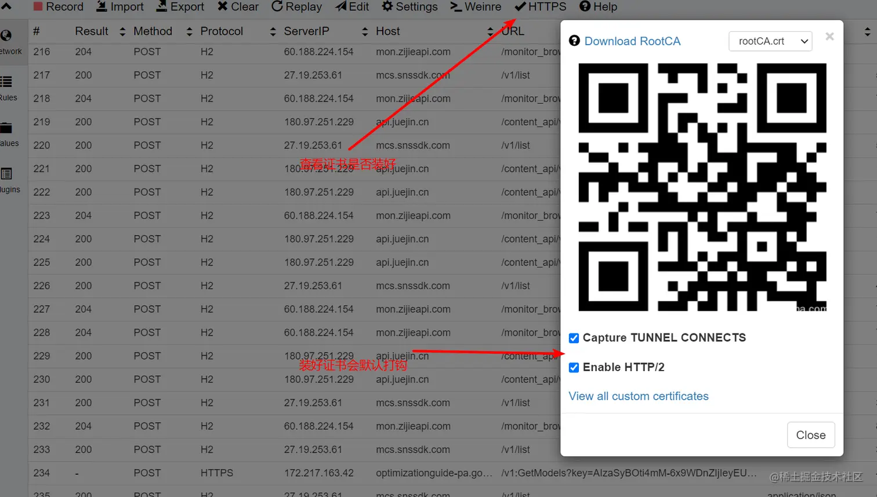Open the Values folder icon in sidebar
This screenshot has width=877, height=497.
[6, 128]
